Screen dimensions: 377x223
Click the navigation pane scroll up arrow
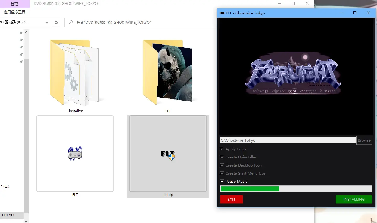pyautogui.click(x=26, y=32)
